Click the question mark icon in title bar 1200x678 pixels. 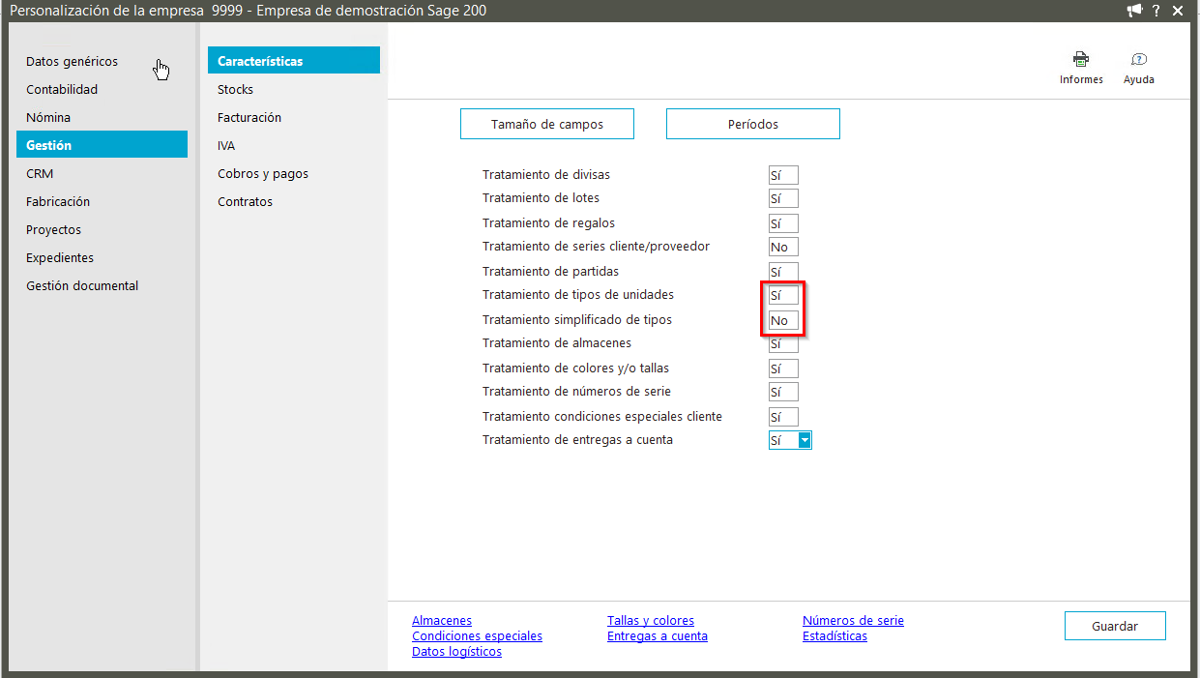[1156, 11]
